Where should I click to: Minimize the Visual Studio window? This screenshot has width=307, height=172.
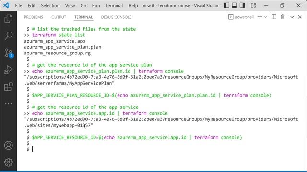pyautogui.click(x=266, y=5)
